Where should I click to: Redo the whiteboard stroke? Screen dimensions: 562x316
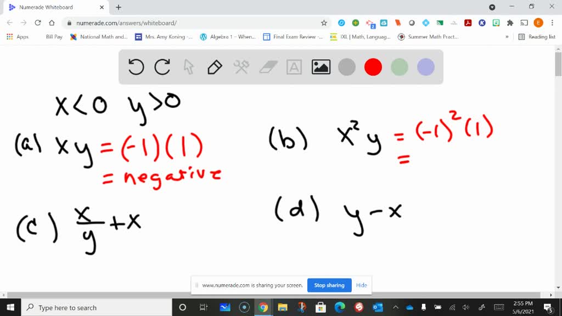tap(162, 67)
